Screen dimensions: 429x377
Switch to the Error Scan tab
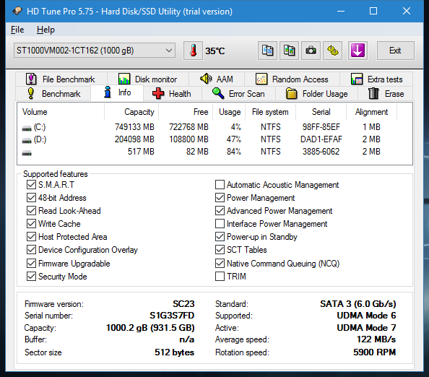click(x=238, y=94)
